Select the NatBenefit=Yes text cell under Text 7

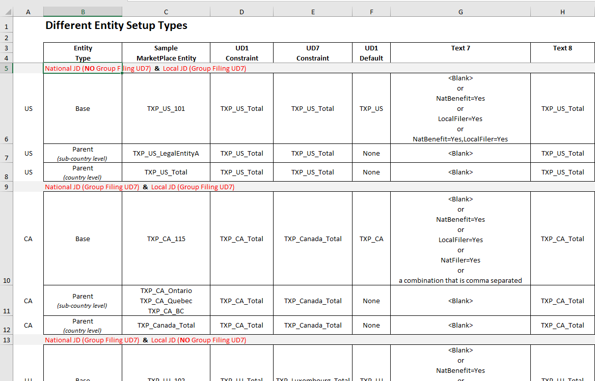[460, 98]
